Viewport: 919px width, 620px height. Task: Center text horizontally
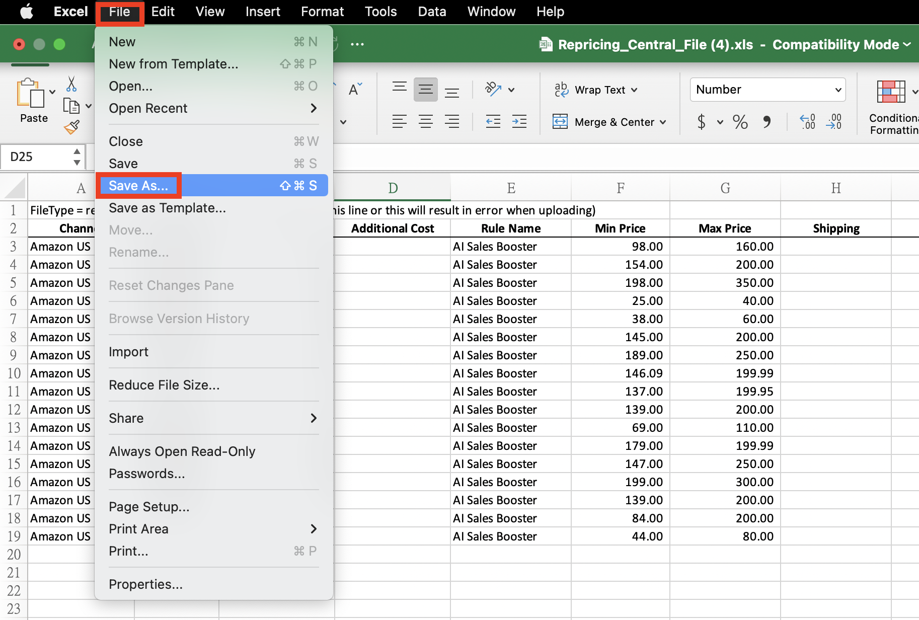tap(426, 122)
